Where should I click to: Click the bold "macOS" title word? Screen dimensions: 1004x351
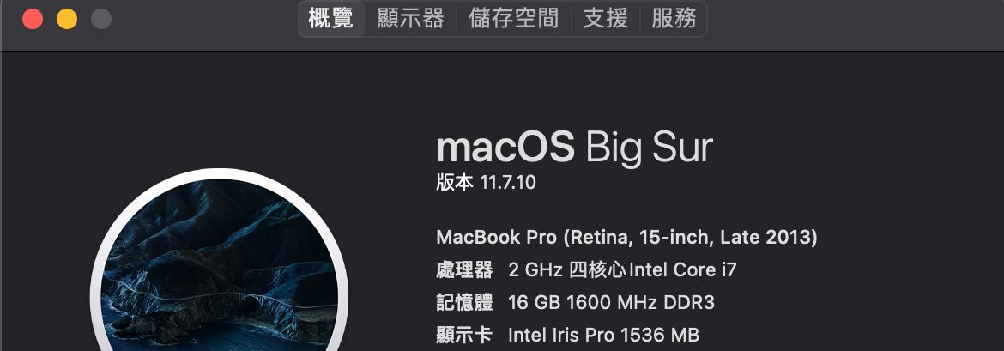505,148
